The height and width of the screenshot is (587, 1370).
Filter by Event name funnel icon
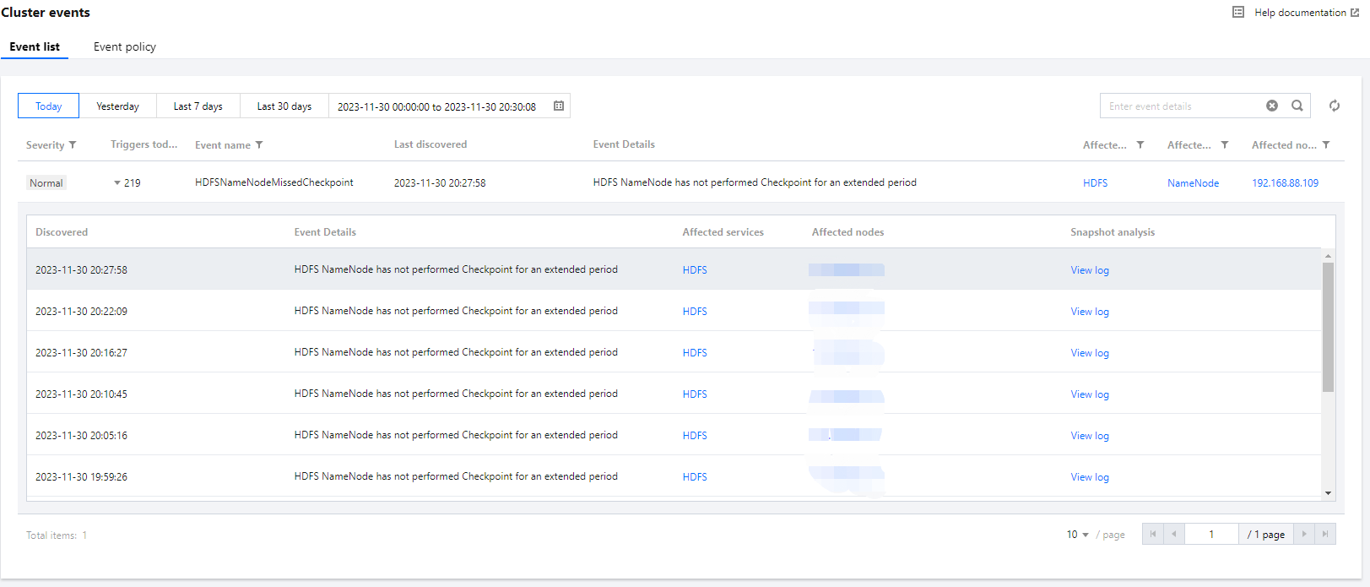(x=259, y=145)
